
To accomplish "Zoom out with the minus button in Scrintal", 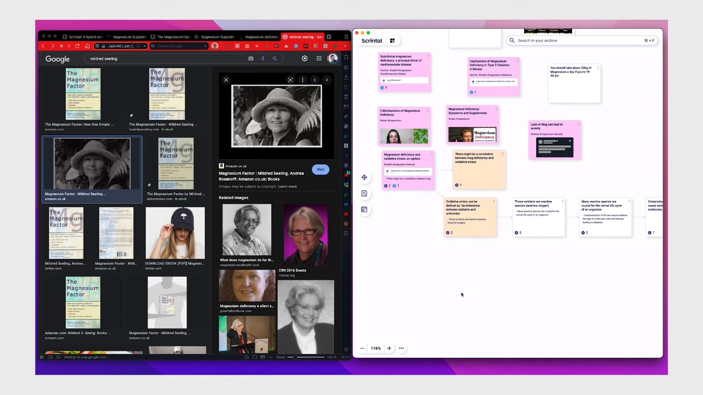I will pyautogui.click(x=362, y=348).
